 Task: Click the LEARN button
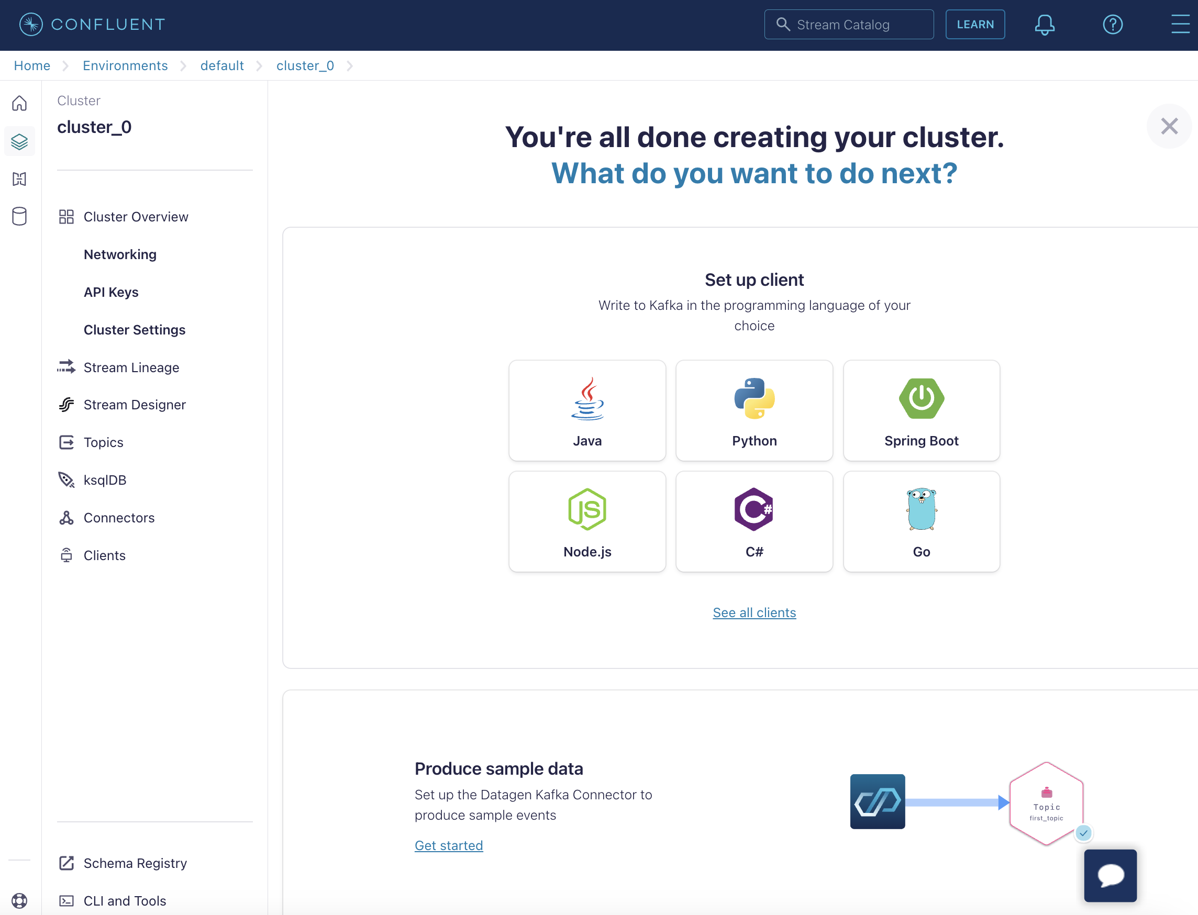(975, 25)
